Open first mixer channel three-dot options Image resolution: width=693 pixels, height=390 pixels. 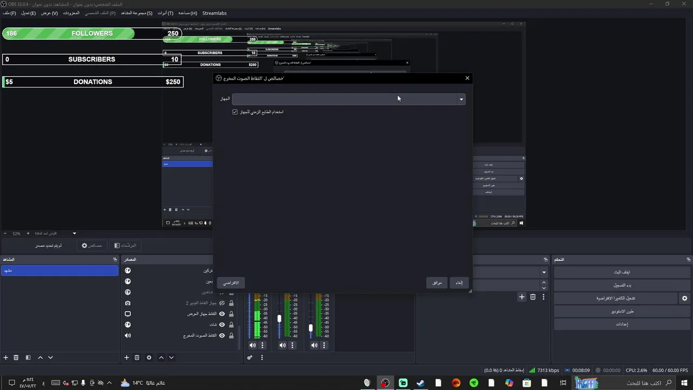[263, 345]
